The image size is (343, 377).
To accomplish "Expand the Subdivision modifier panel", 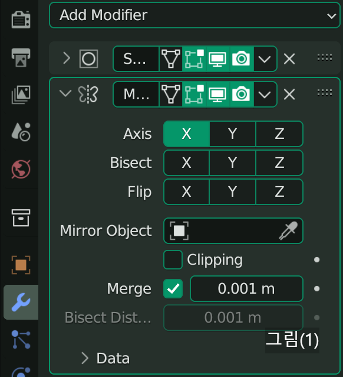I will pyautogui.click(x=67, y=58).
